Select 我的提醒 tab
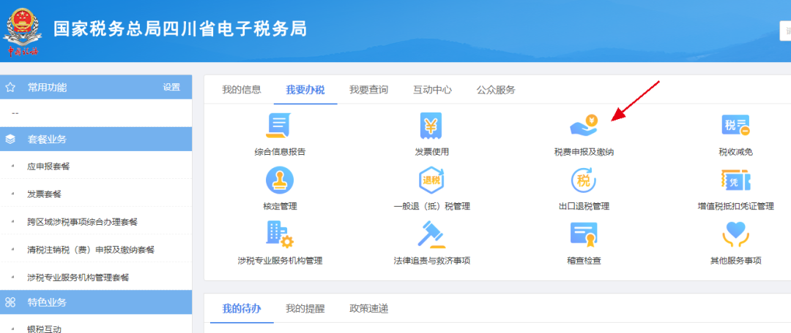 tap(305, 308)
